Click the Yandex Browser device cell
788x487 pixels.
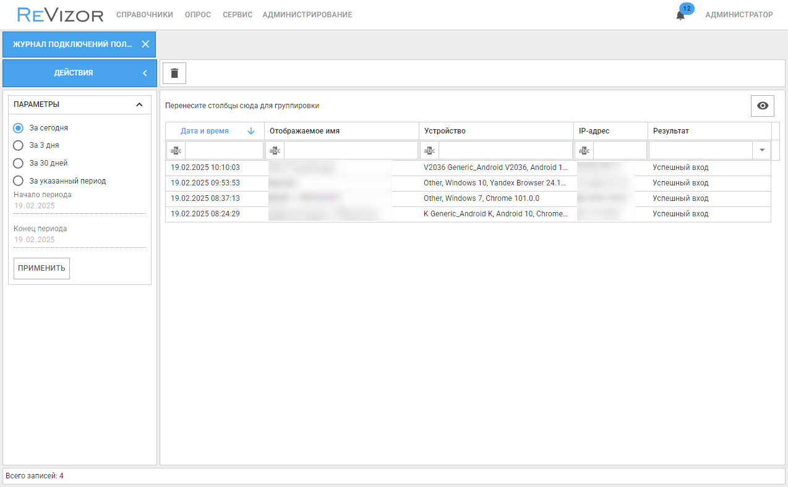(496, 183)
